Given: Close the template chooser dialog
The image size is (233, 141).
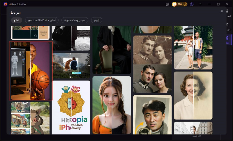Looking at the screenshot, I should click(x=222, y=11).
